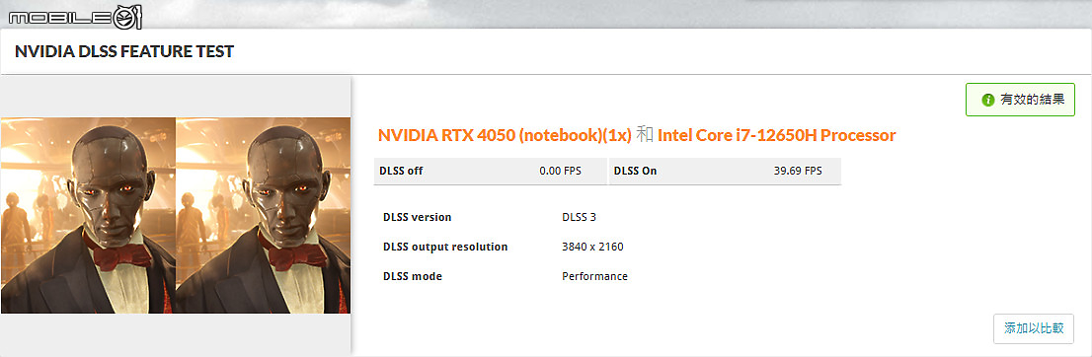The width and height of the screenshot is (1092, 357).
Task: Click the 0.00 FPS value
Action: (x=560, y=172)
